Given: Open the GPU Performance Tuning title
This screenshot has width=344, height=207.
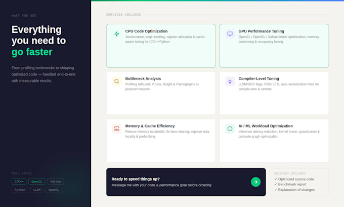Looking at the screenshot, I should click(261, 31).
